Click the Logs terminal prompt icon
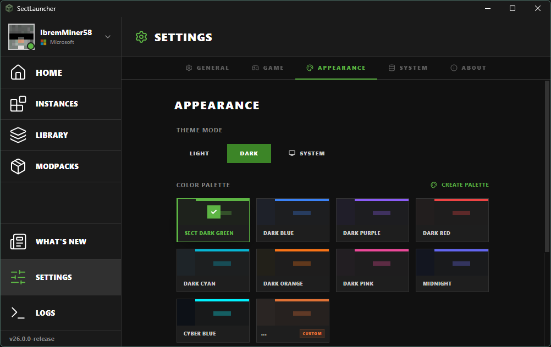This screenshot has height=347, width=551. (18, 313)
